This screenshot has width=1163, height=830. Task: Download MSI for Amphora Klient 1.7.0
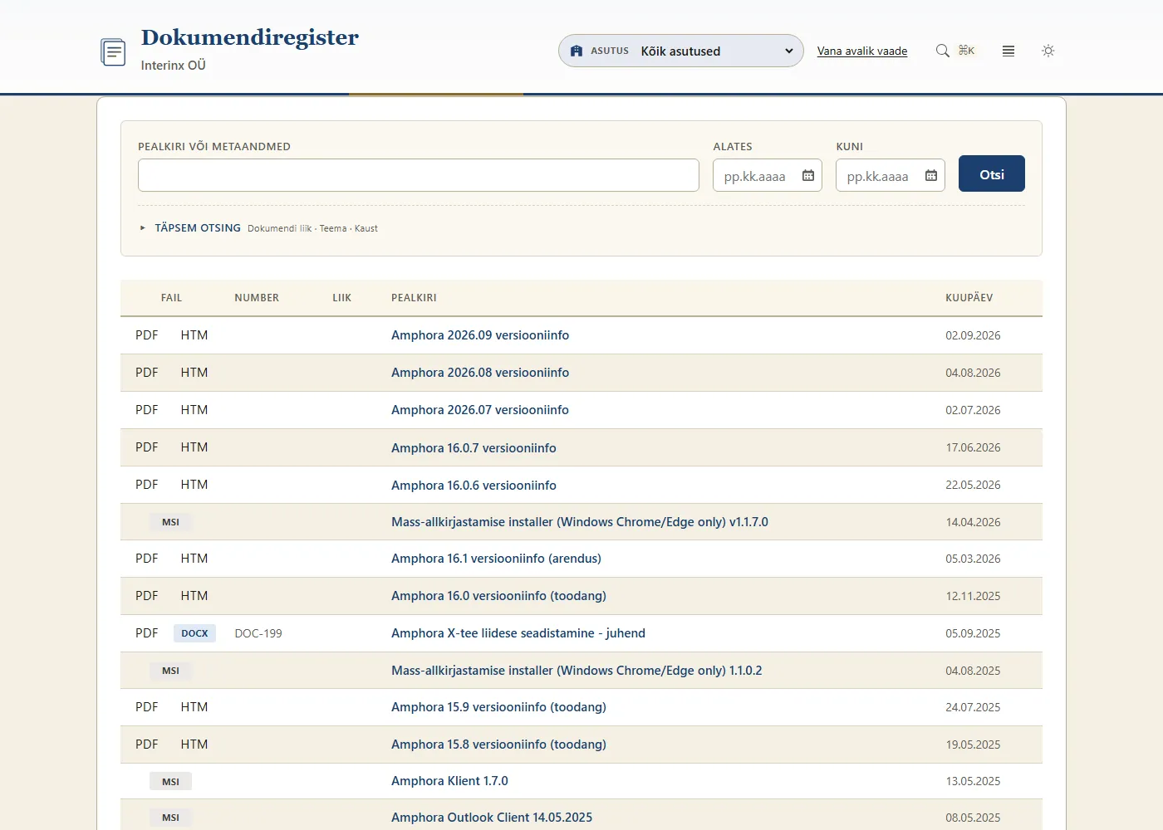coord(170,781)
